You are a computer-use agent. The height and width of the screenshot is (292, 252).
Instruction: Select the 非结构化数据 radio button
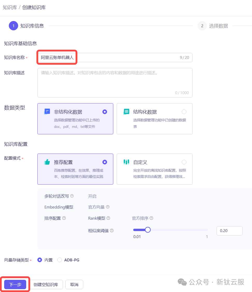(x=105, y=112)
